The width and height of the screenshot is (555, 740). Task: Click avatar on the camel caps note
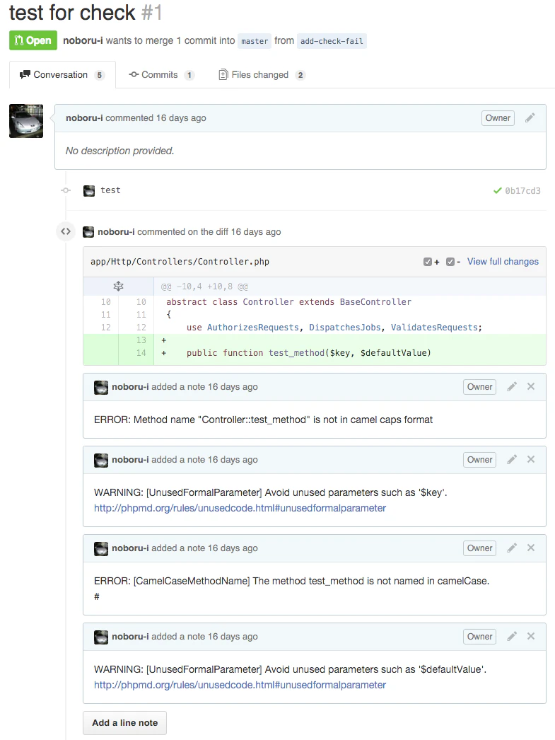(101, 388)
